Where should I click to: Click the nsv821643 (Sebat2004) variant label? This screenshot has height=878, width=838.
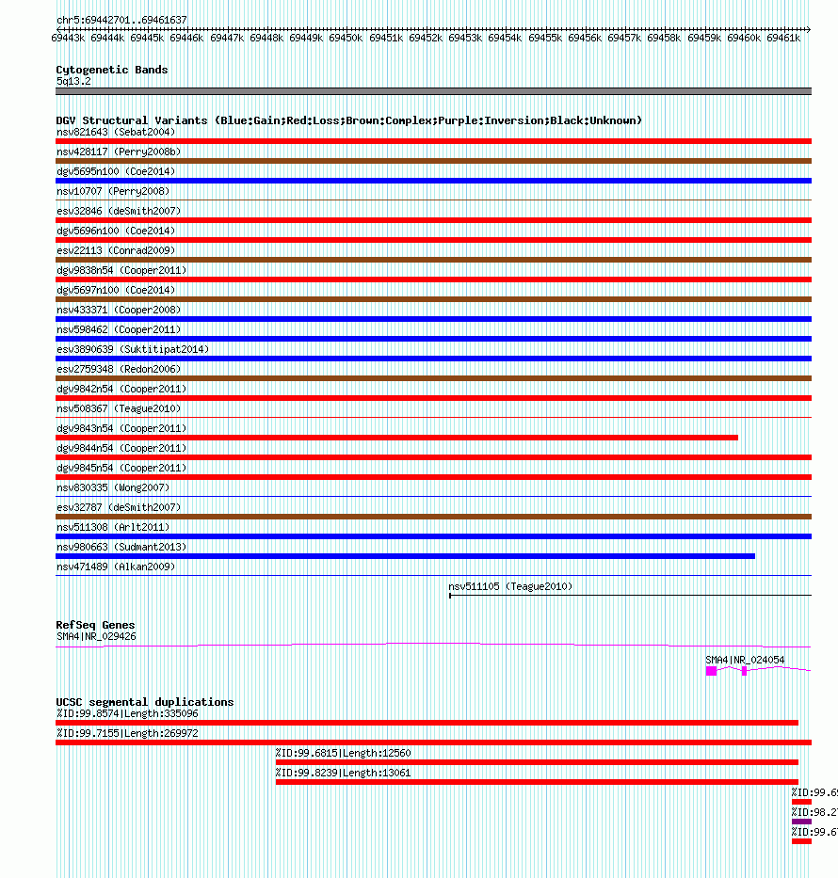[x=116, y=132]
